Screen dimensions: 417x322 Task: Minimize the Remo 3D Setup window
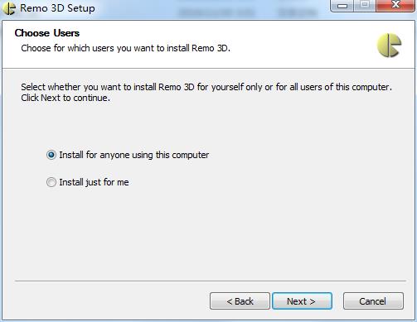pyautogui.click(x=342, y=6)
